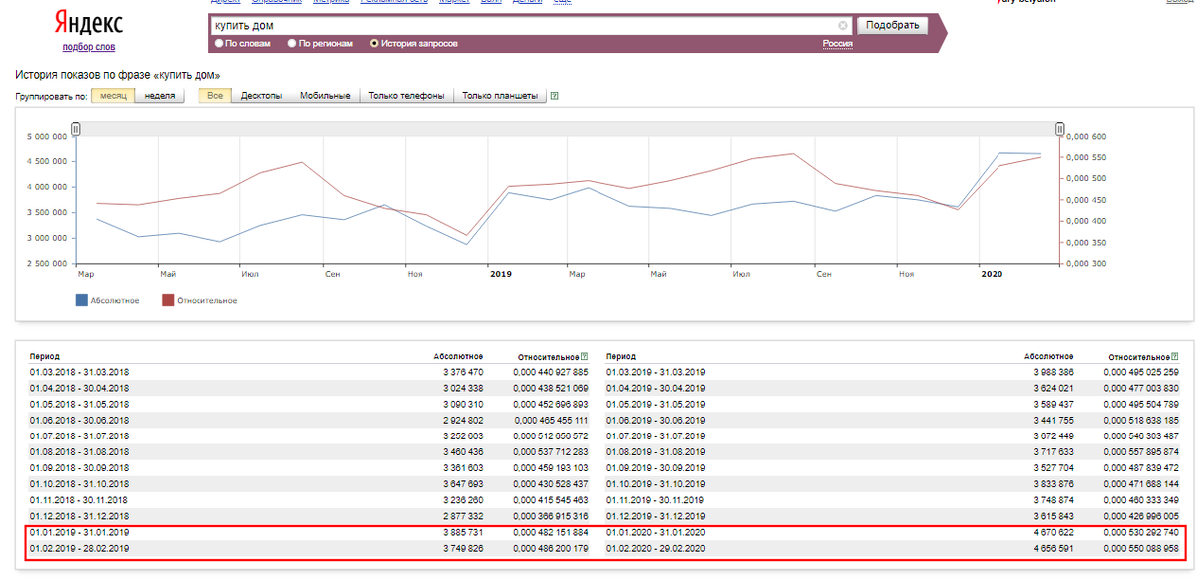Switch to the Только планшеты tab

pyautogui.click(x=499, y=96)
